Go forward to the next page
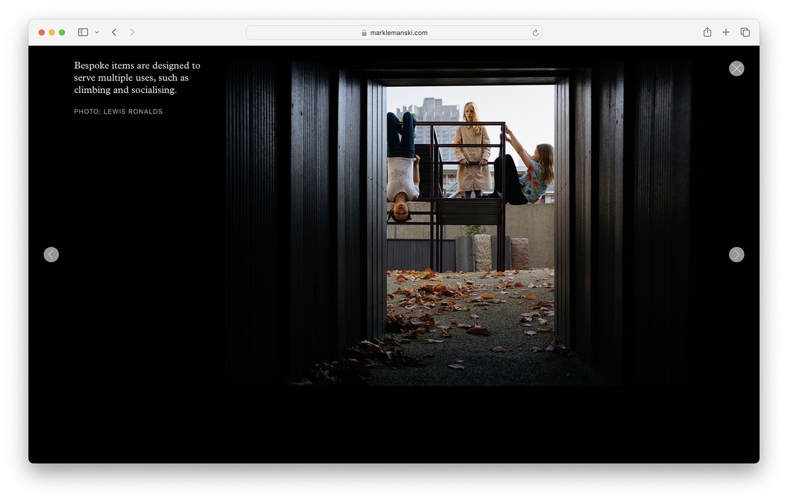 tap(132, 32)
